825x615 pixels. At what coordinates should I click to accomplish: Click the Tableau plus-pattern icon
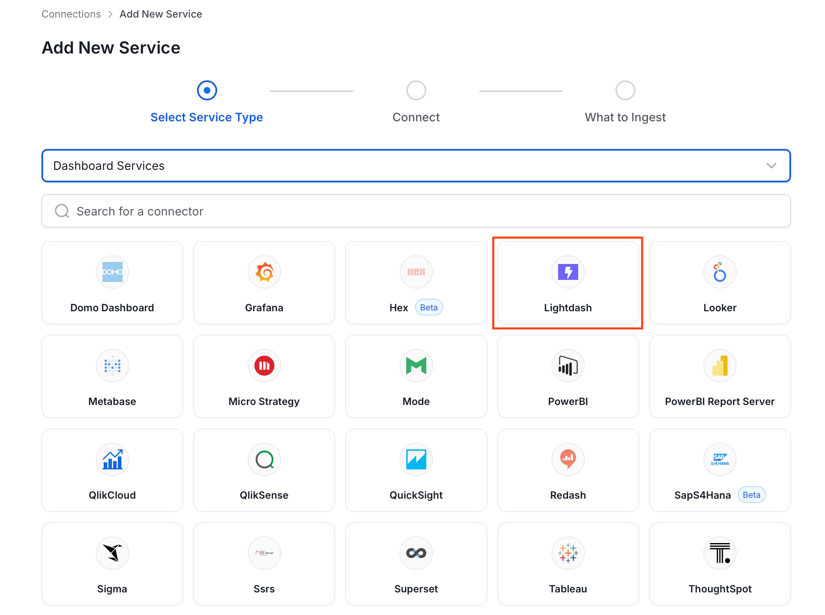coord(568,553)
